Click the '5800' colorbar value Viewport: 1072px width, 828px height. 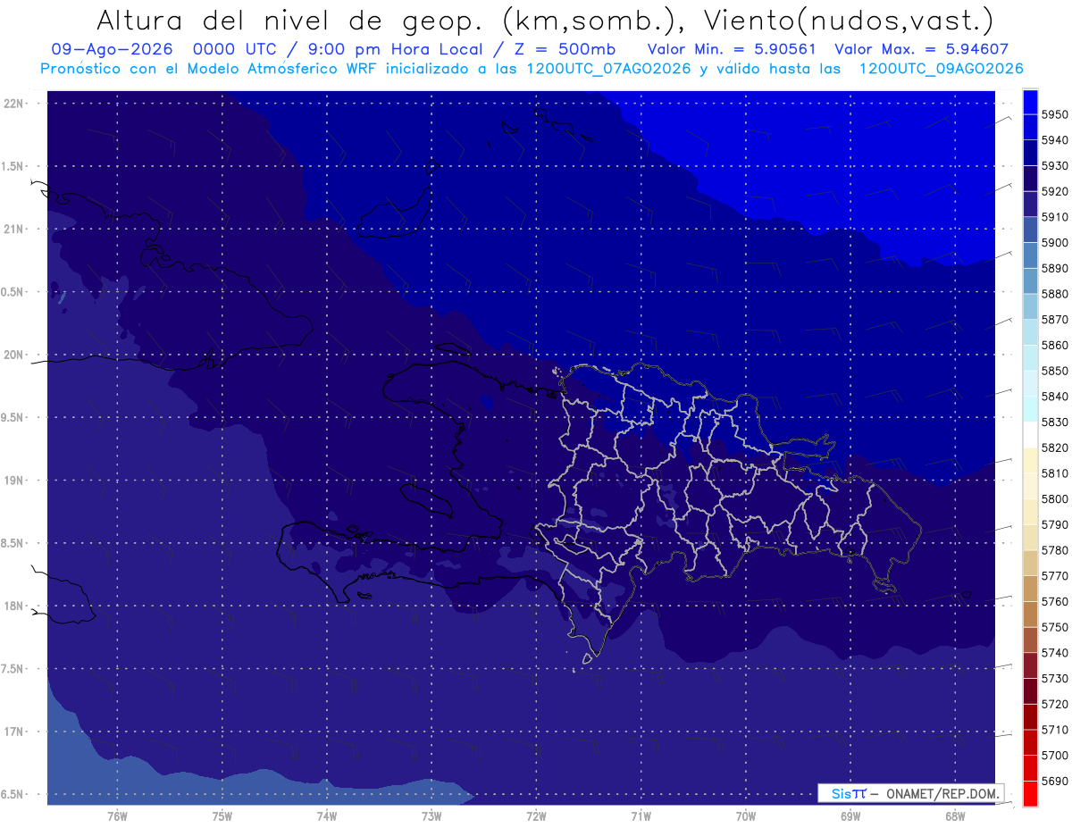tap(1055, 499)
